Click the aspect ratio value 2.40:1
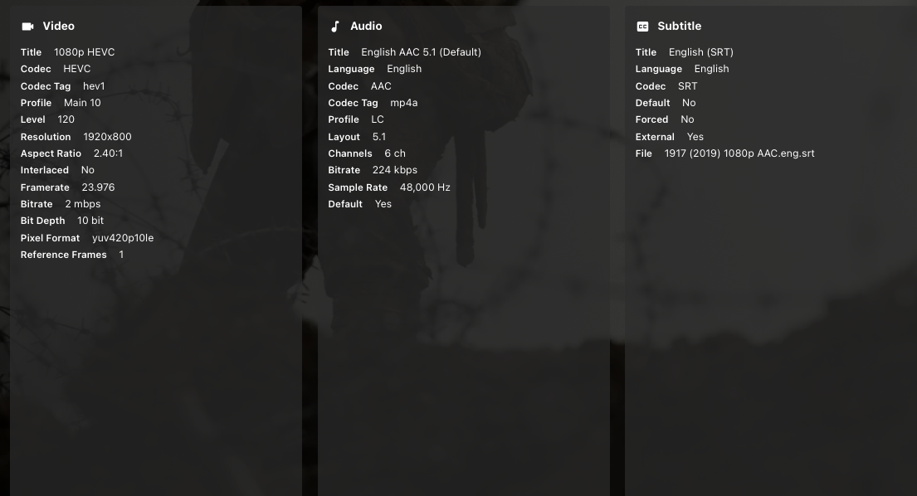917x496 pixels. click(x=109, y=153)
